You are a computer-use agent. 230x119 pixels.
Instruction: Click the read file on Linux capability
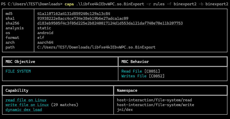26,100
